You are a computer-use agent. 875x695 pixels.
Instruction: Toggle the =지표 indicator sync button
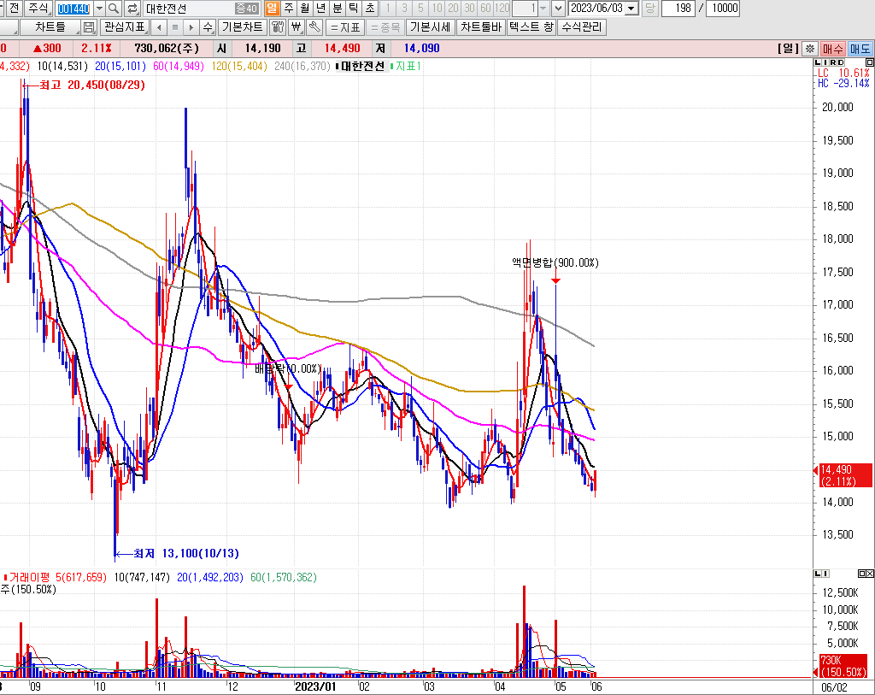coord(345,27)
